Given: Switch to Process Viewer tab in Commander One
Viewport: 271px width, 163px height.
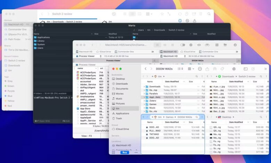Looking at the screenshot, I should pyautogui.click(x=113, y=61).
